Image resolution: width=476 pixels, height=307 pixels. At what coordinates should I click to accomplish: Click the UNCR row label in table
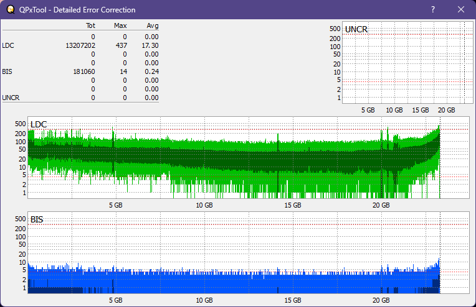click(x=11, y=98)
